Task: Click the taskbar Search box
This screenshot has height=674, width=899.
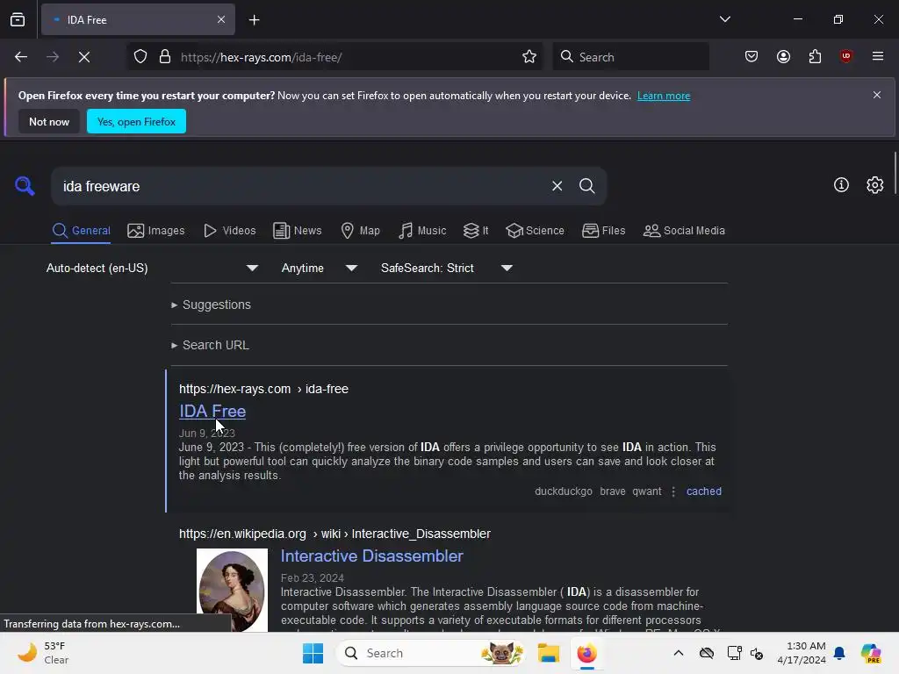Action: [x=430, y=653]
